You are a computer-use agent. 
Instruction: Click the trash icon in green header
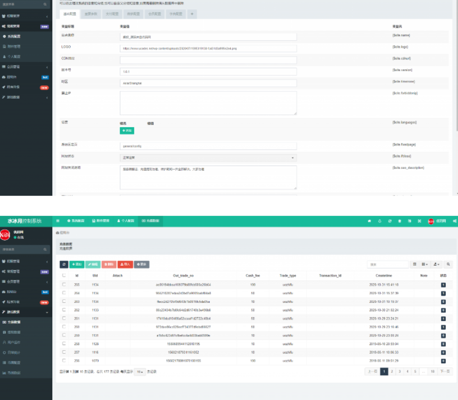point(400,221)
